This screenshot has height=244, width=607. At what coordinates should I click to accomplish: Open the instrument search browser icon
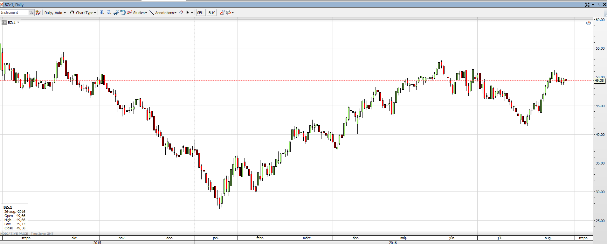point(31,12)
